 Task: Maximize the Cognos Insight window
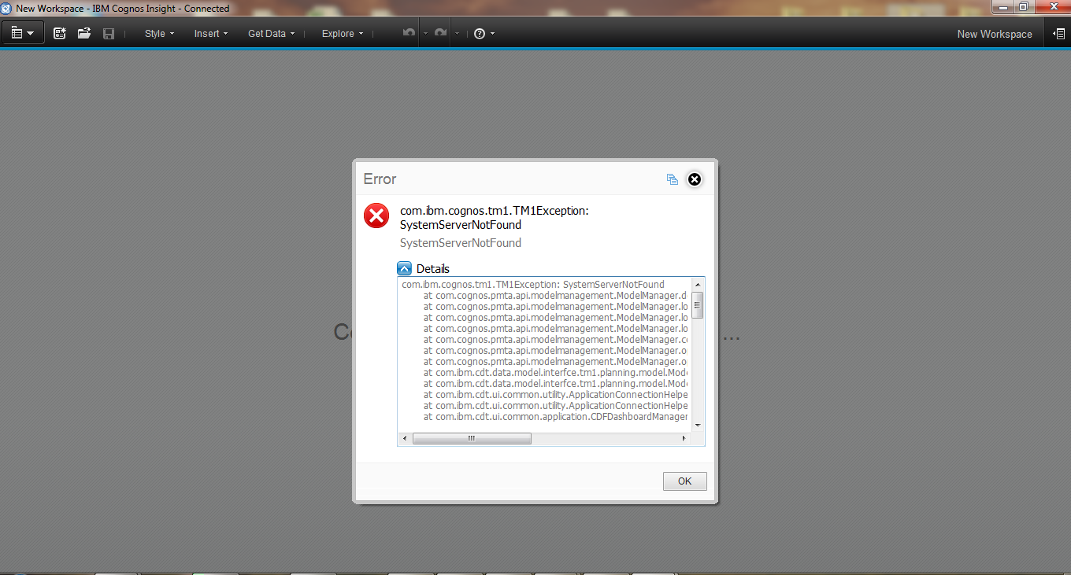click(1024, 6)
